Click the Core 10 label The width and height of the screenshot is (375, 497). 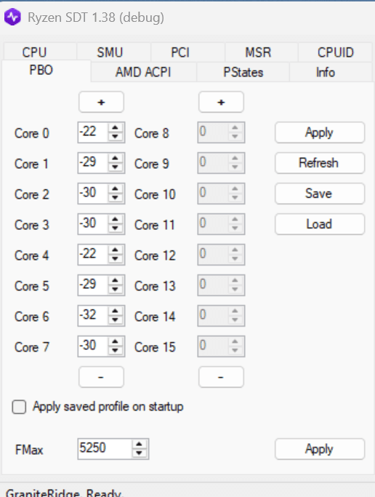click(155, 194)
